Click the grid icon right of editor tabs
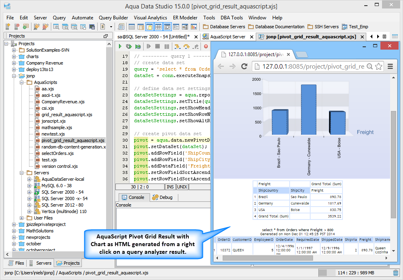 395,36
